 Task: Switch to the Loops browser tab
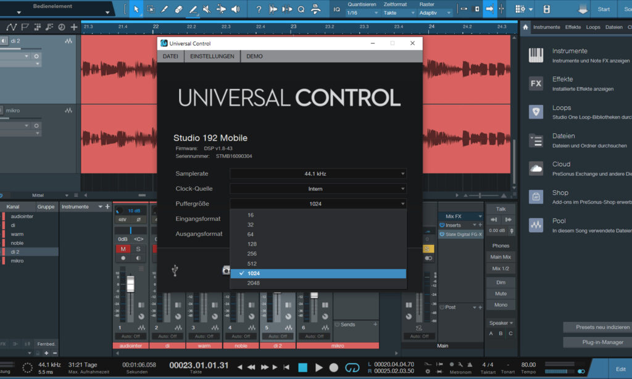593,27
